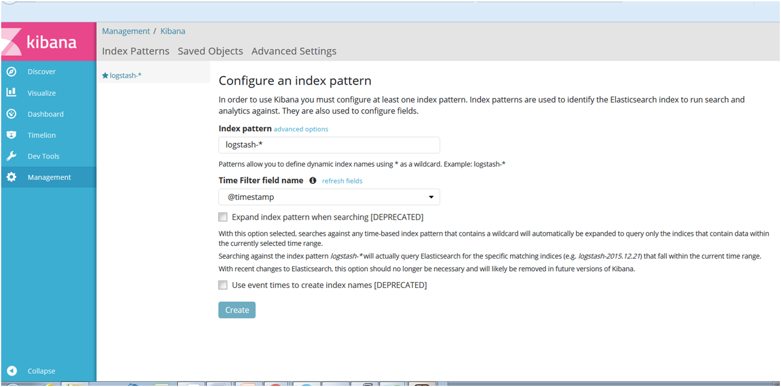Click info icon next to Time Filter field name
Image resolution: width=781 pixels, height=387 pixels.
click(x=312, y=181)
